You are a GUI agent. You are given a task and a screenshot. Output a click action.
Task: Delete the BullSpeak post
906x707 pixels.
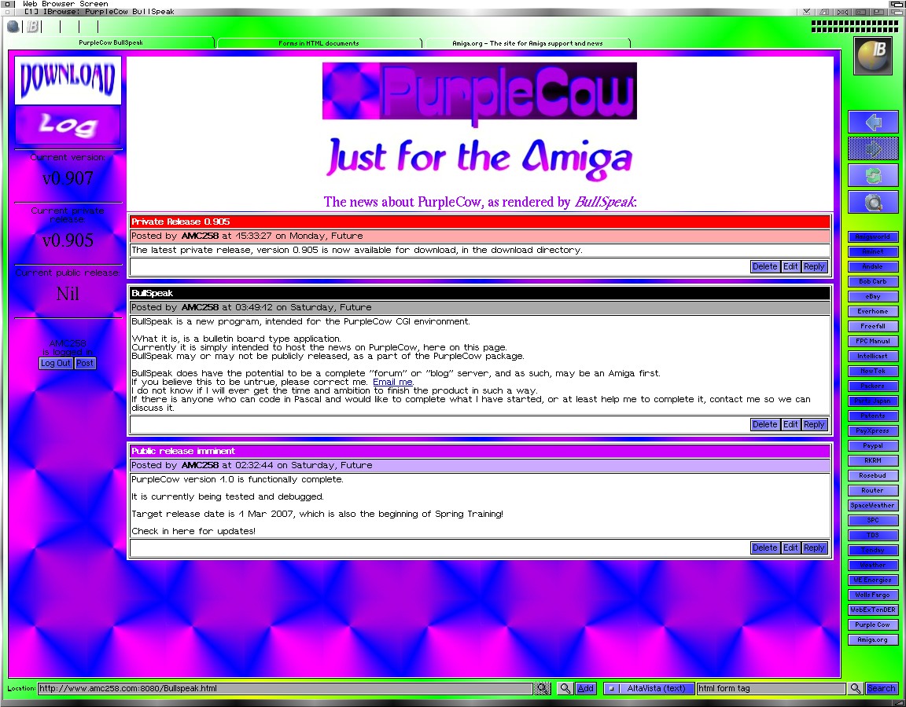click(x=765, y=424)
